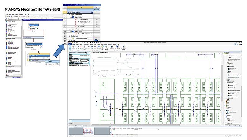Screen dimensions: 247x140
Task: Switch to the Drawing Page tab
Action: tap(104, 52)
